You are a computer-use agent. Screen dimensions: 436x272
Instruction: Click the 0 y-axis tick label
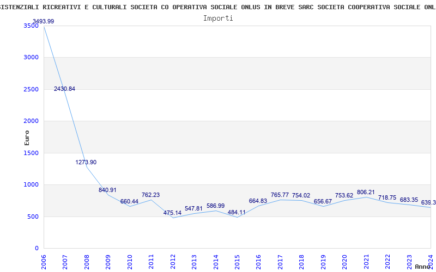(x=37, y=249)
